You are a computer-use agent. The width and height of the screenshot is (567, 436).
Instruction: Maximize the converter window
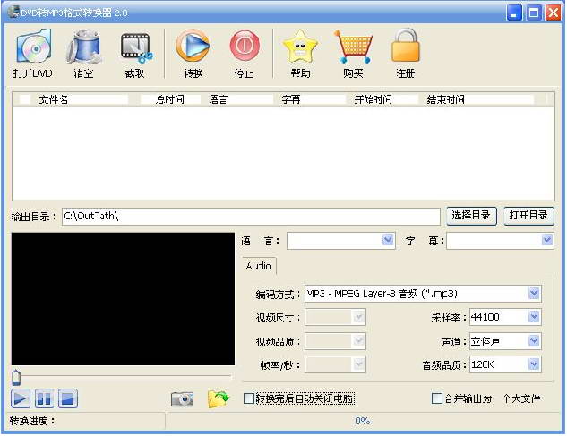click(x=534, y=13)
